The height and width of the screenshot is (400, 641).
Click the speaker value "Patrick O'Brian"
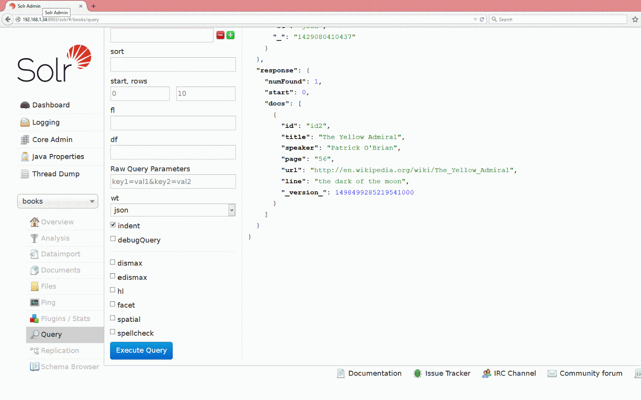click(x=362, y=148)
